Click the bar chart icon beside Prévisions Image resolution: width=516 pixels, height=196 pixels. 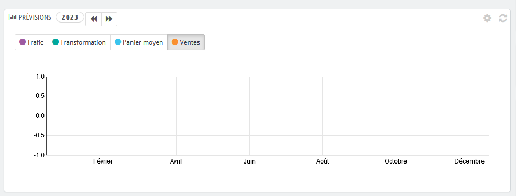[13, 17]
